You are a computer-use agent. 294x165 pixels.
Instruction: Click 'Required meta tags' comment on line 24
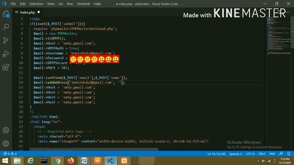coord(65,132)
